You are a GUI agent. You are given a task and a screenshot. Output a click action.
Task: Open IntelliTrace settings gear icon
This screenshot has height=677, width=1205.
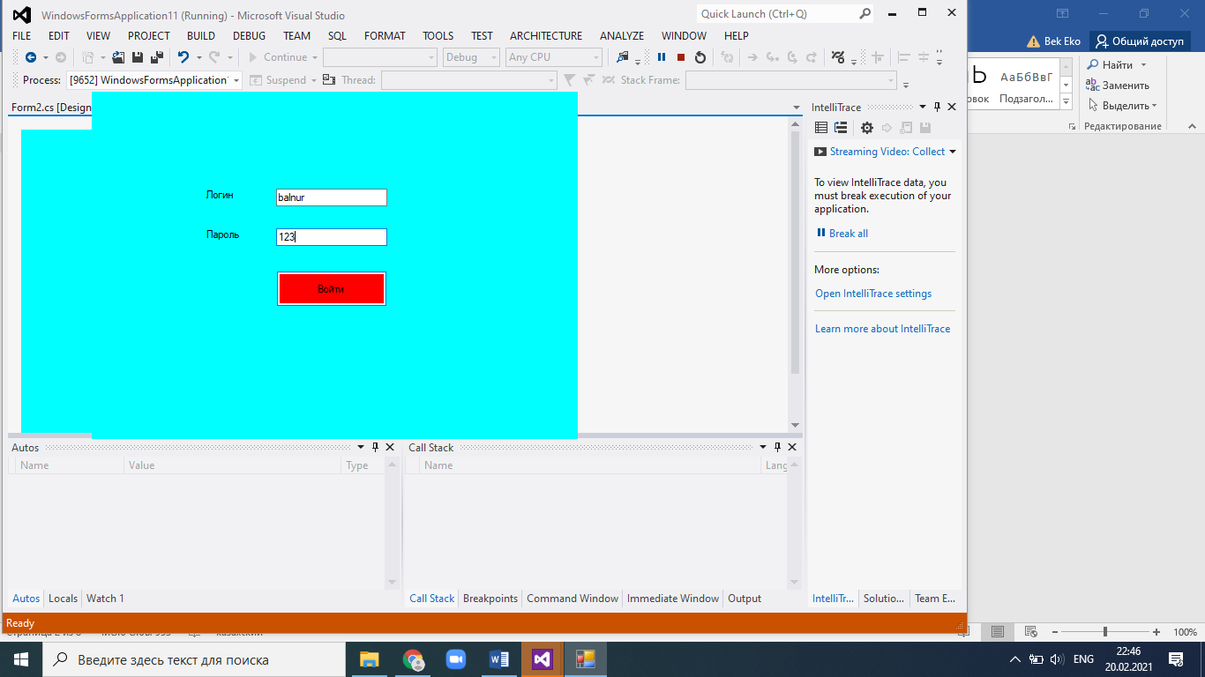(x=867, y=128)
